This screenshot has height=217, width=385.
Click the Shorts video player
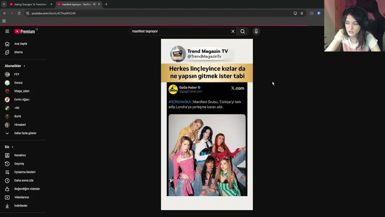click(x=207, y=124)
